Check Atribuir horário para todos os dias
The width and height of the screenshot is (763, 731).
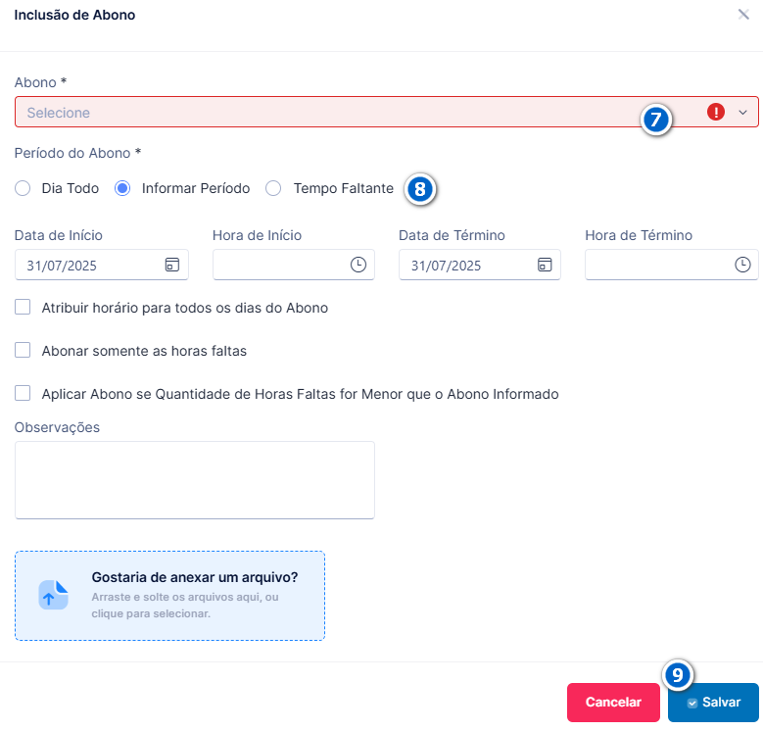(23, 307)
